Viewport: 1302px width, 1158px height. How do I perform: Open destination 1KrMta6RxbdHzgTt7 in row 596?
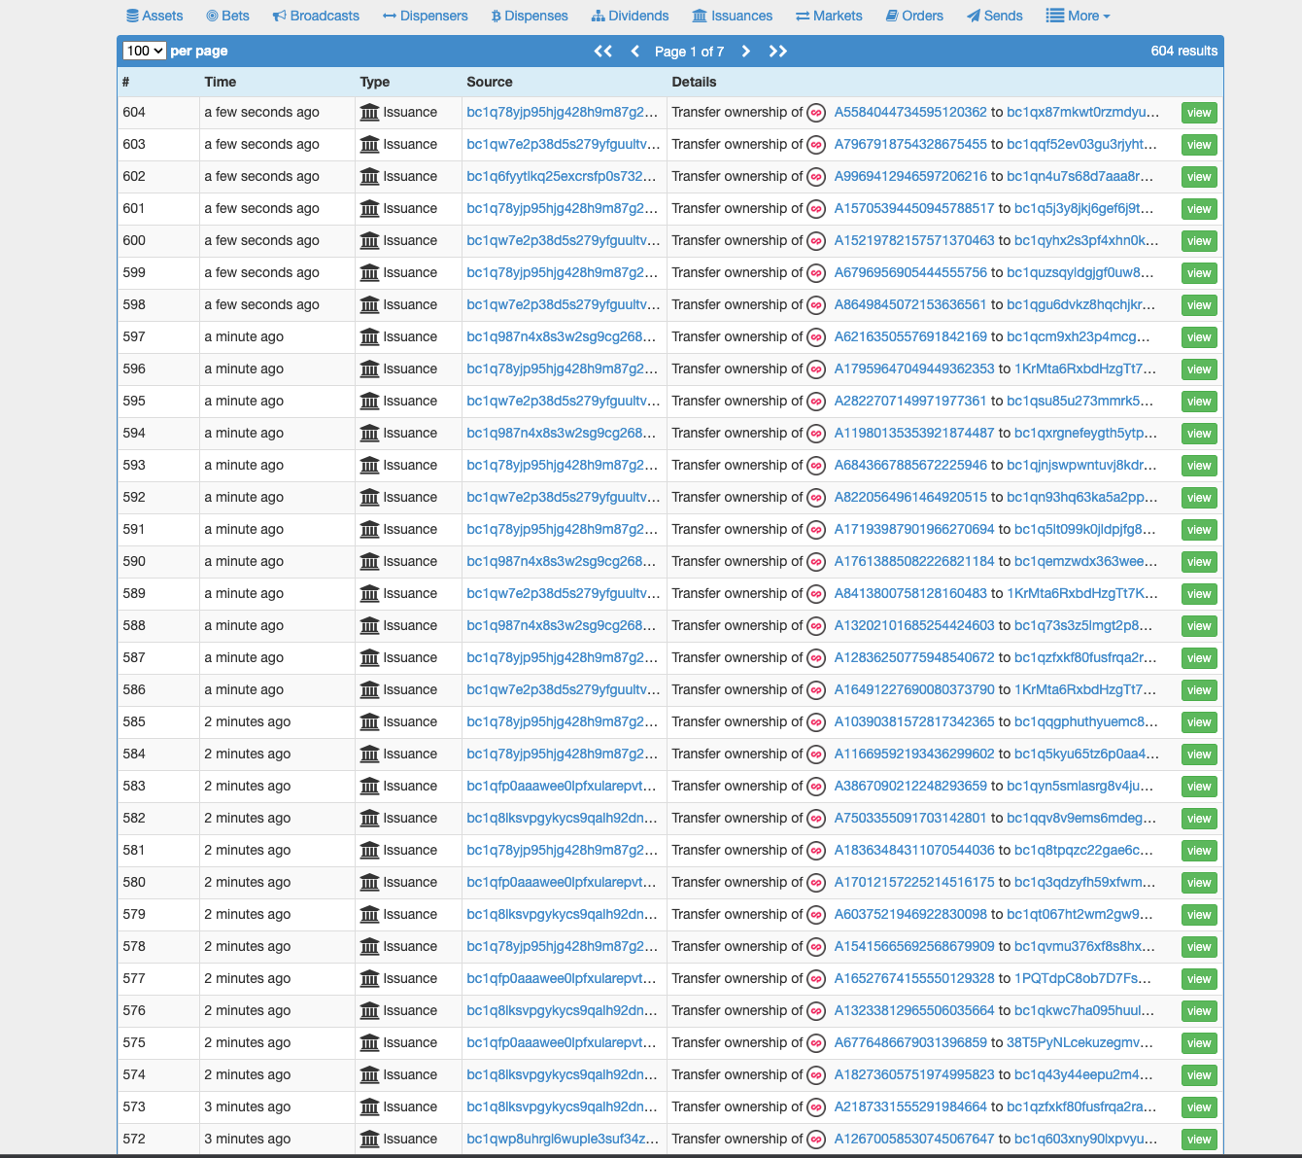click(x=1086, y=368)
